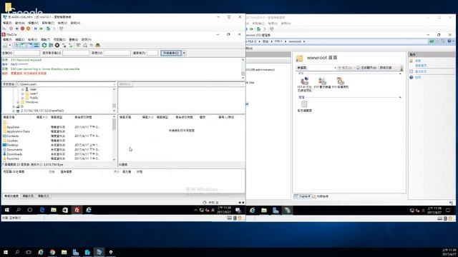Open FileZilla's Transfer menu (fourth menu item)
Viewport: 458px width, 257px height.
[45, 40]
